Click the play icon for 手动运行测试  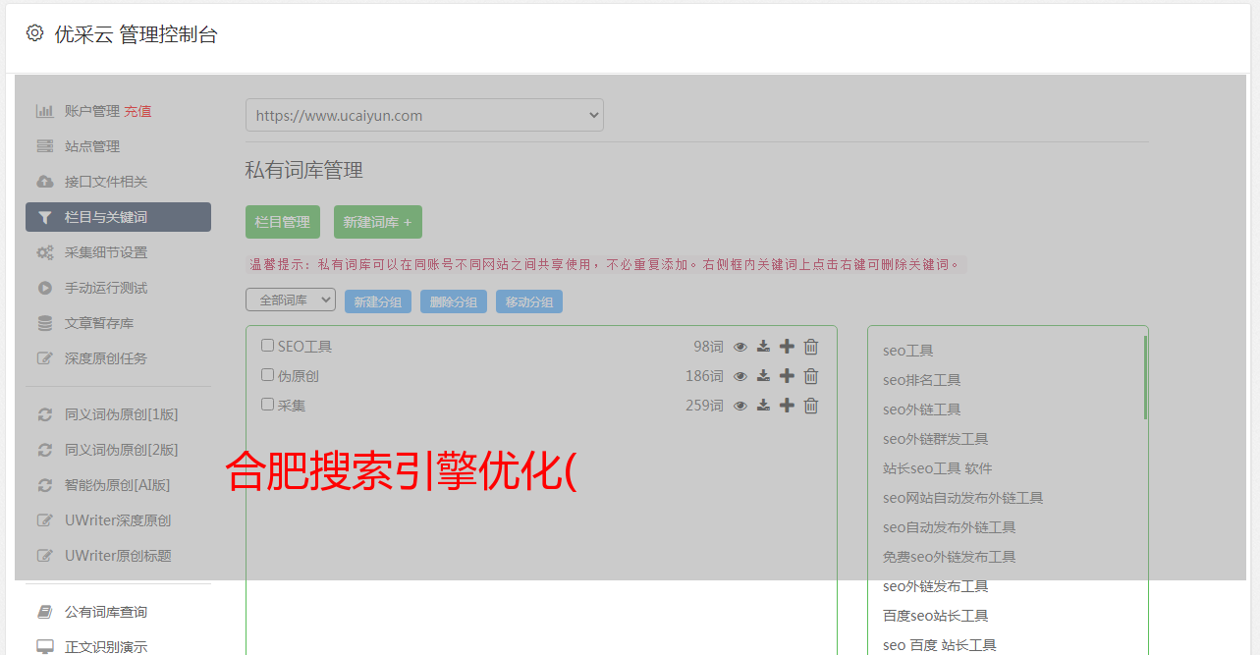44,288
